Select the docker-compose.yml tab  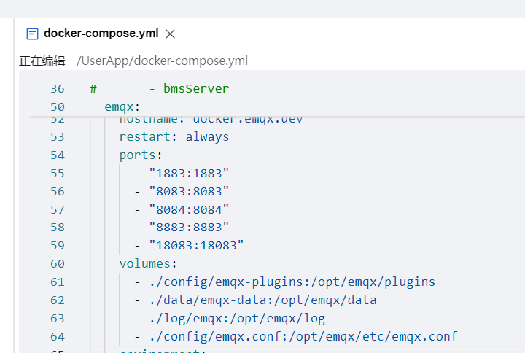click(x=101, y=34)
